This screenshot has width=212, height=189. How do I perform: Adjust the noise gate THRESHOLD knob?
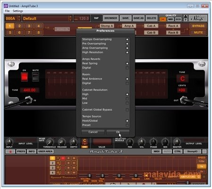click(x=50, y=142)
